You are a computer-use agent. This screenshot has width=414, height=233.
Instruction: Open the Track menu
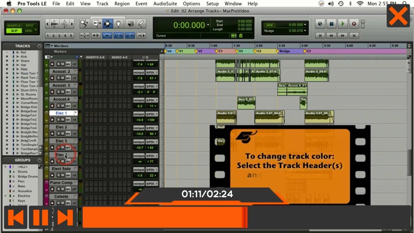click(x=103, y=4)
